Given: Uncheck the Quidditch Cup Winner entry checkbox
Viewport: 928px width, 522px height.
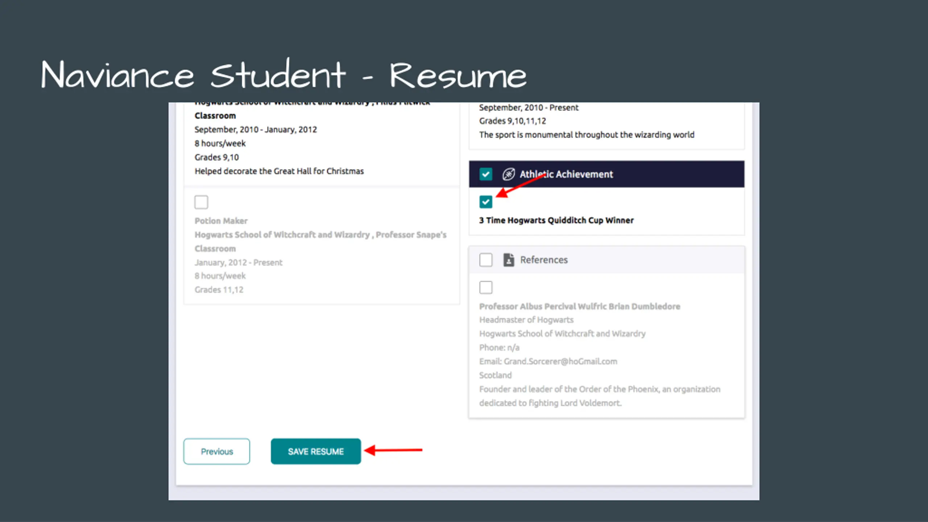Looking at the screenshot, I should pos(486,202).
